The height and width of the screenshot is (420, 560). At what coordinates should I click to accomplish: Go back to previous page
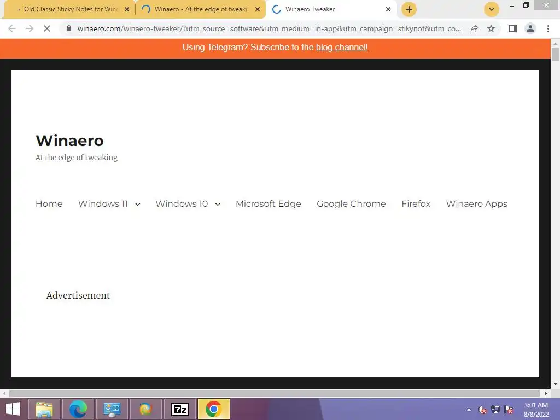12,28
